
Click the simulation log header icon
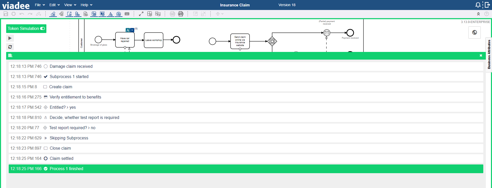10,56
